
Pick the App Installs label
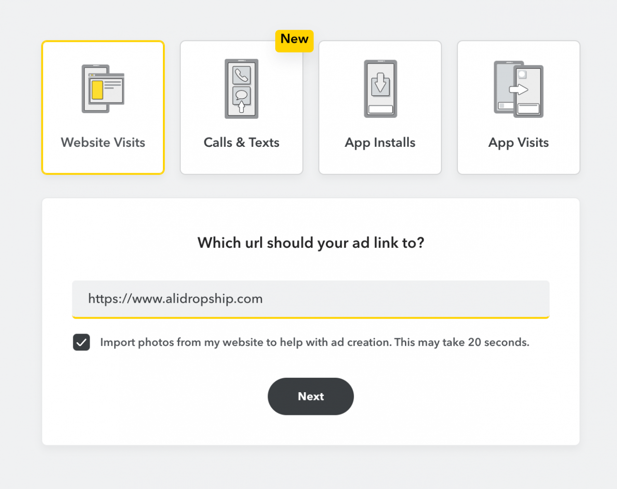coord(380,142)
